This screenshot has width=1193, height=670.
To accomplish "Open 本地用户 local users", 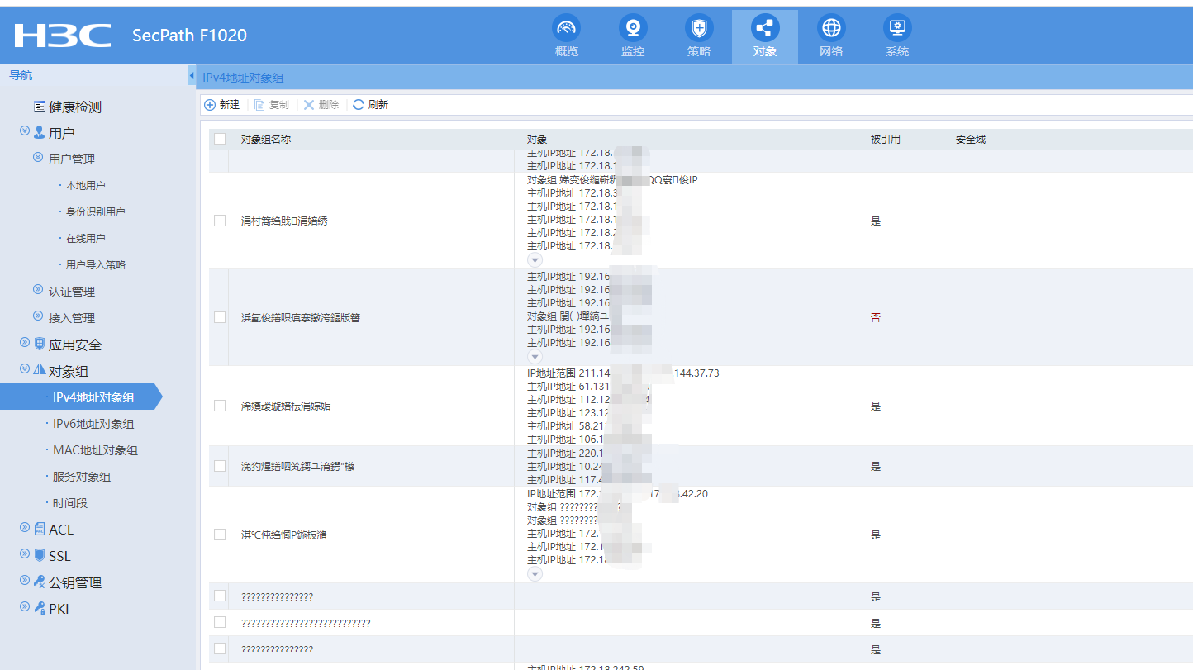I will point(86,186).
